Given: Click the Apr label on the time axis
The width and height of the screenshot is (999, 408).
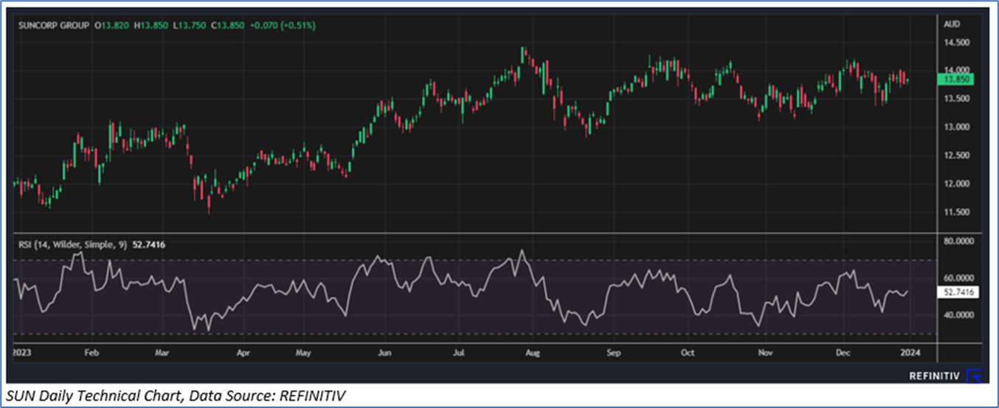Looking at the screenshot, I should 243,353.
